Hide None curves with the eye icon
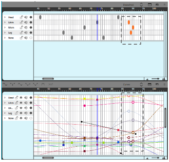 coord(21,118)
